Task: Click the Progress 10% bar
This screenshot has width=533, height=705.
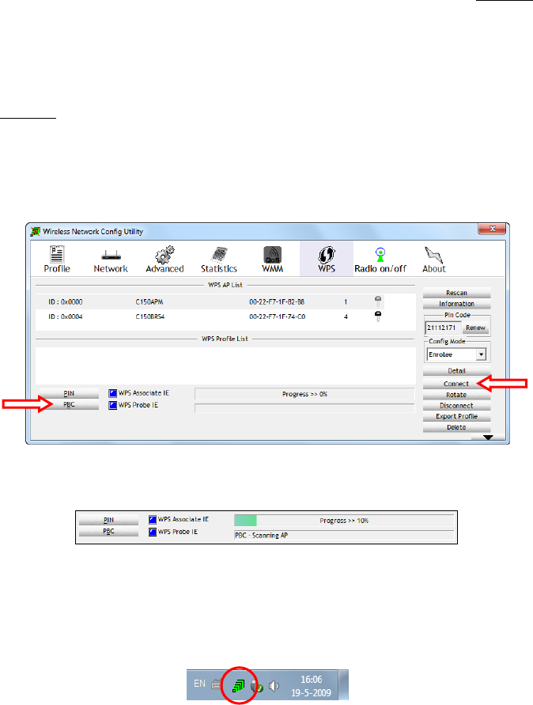Action: (x=344, y=521)
